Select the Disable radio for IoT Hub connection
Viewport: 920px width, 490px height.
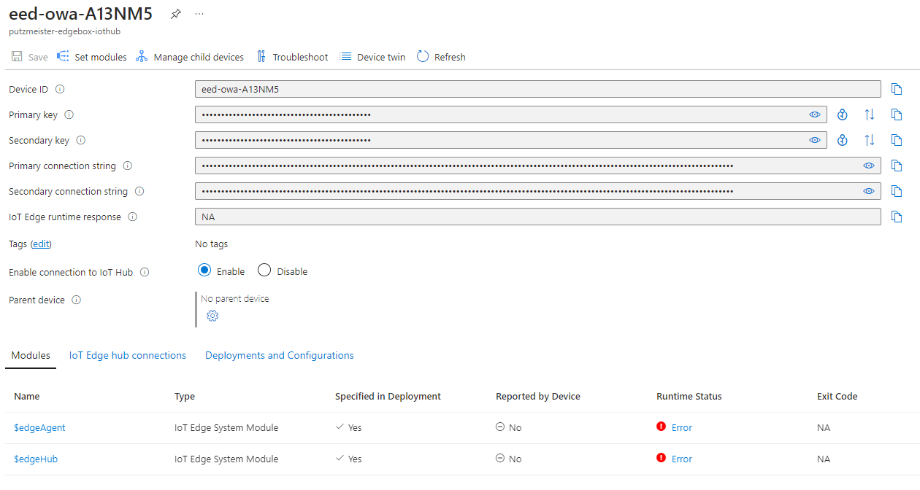[x=264, y=270]
